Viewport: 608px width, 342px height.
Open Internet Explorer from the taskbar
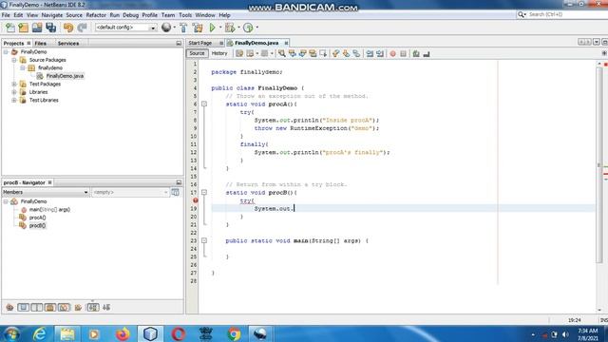coord(39,333)
